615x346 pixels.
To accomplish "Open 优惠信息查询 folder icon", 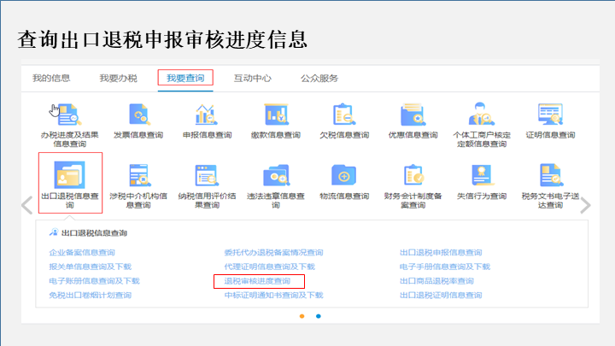I will [x=413, y=114].
